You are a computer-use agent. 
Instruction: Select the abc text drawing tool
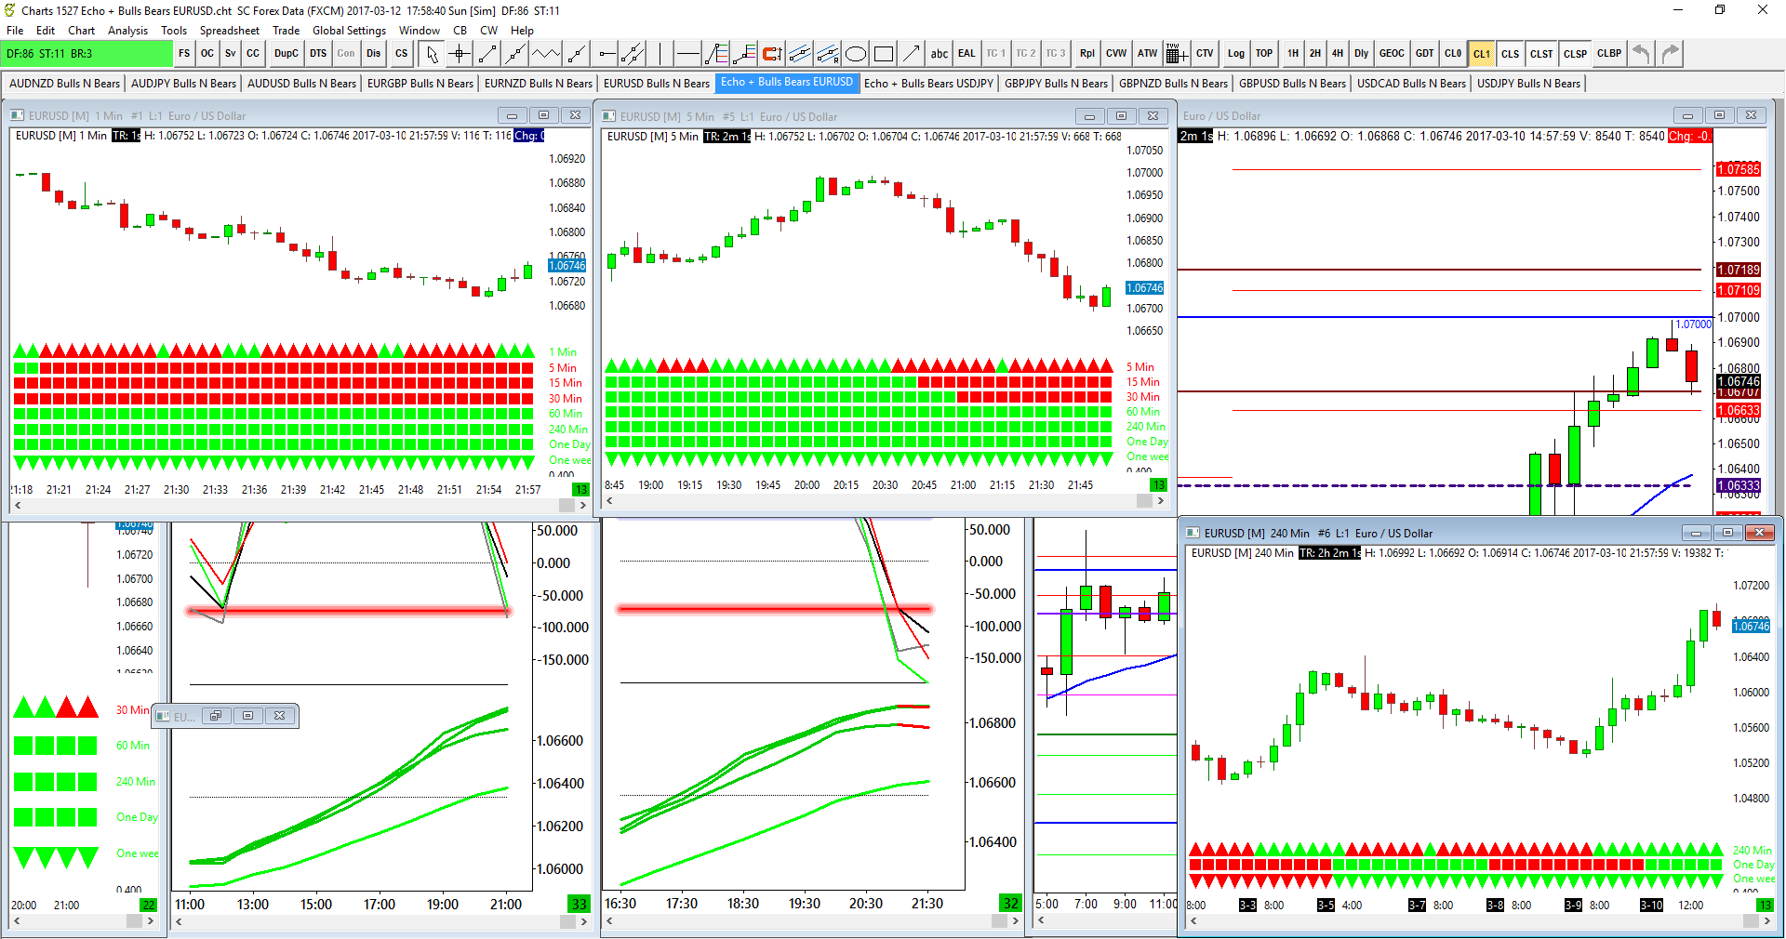click(940, 54)
